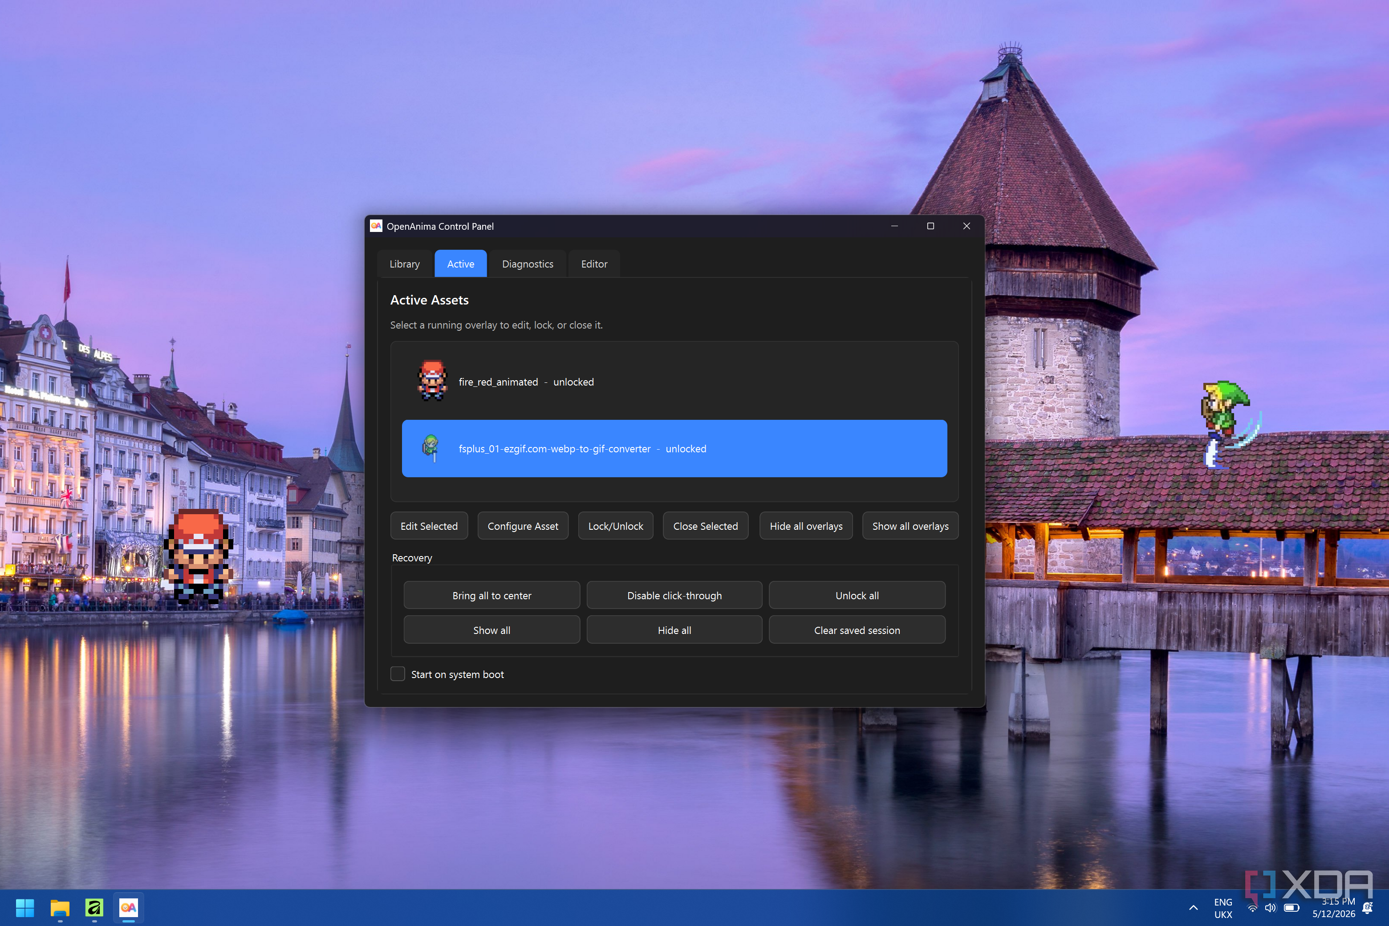Switch to the Active tab

coord(461,264)
